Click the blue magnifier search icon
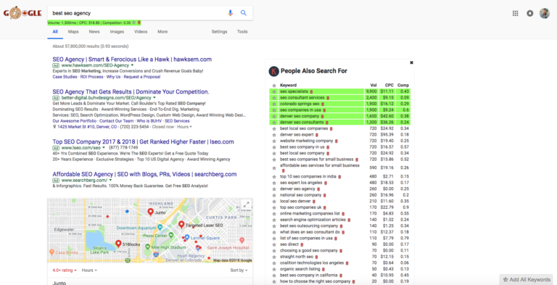Viewport: 557px width, 285px height. [x=244, y=13]
